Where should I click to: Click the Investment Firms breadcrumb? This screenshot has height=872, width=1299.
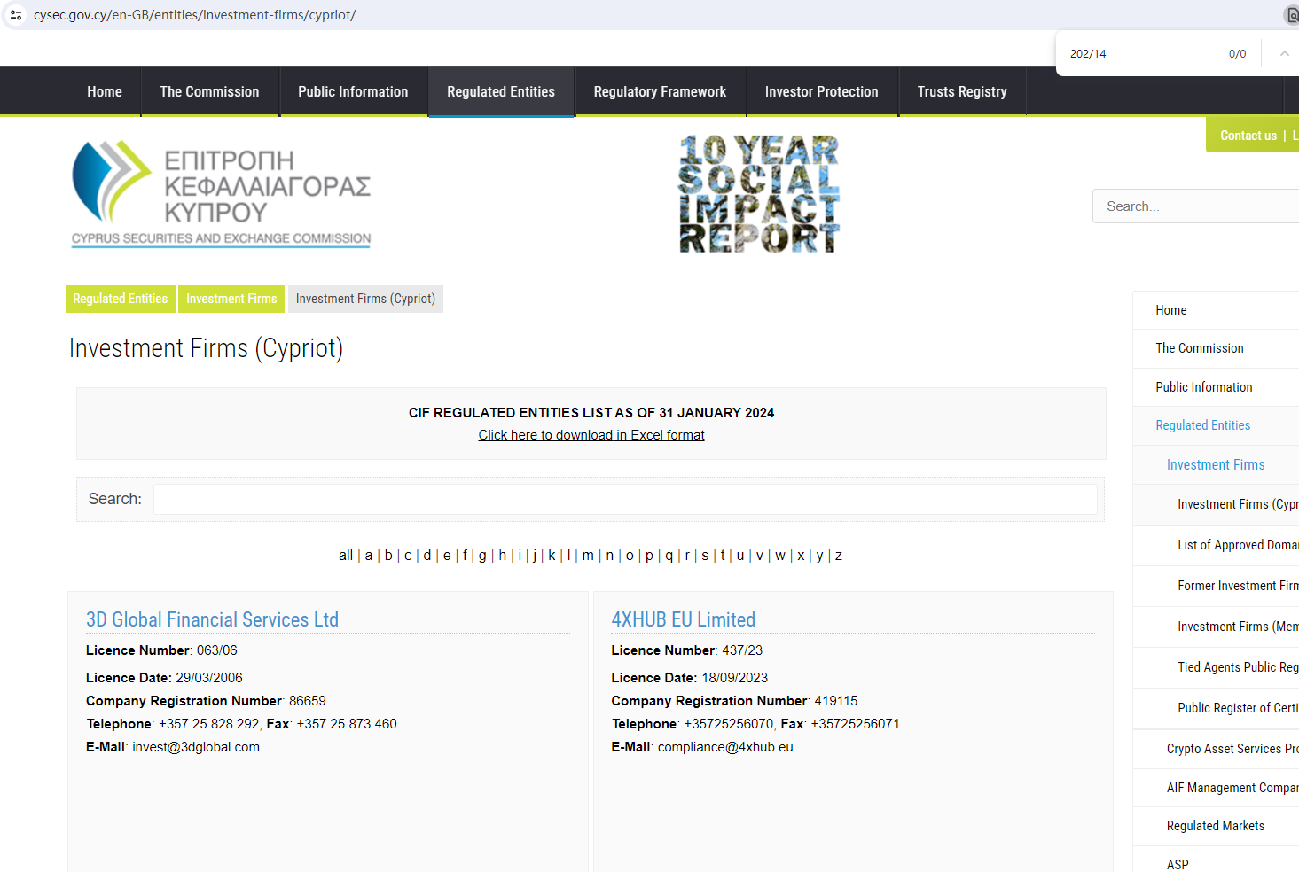coord(231,299)
